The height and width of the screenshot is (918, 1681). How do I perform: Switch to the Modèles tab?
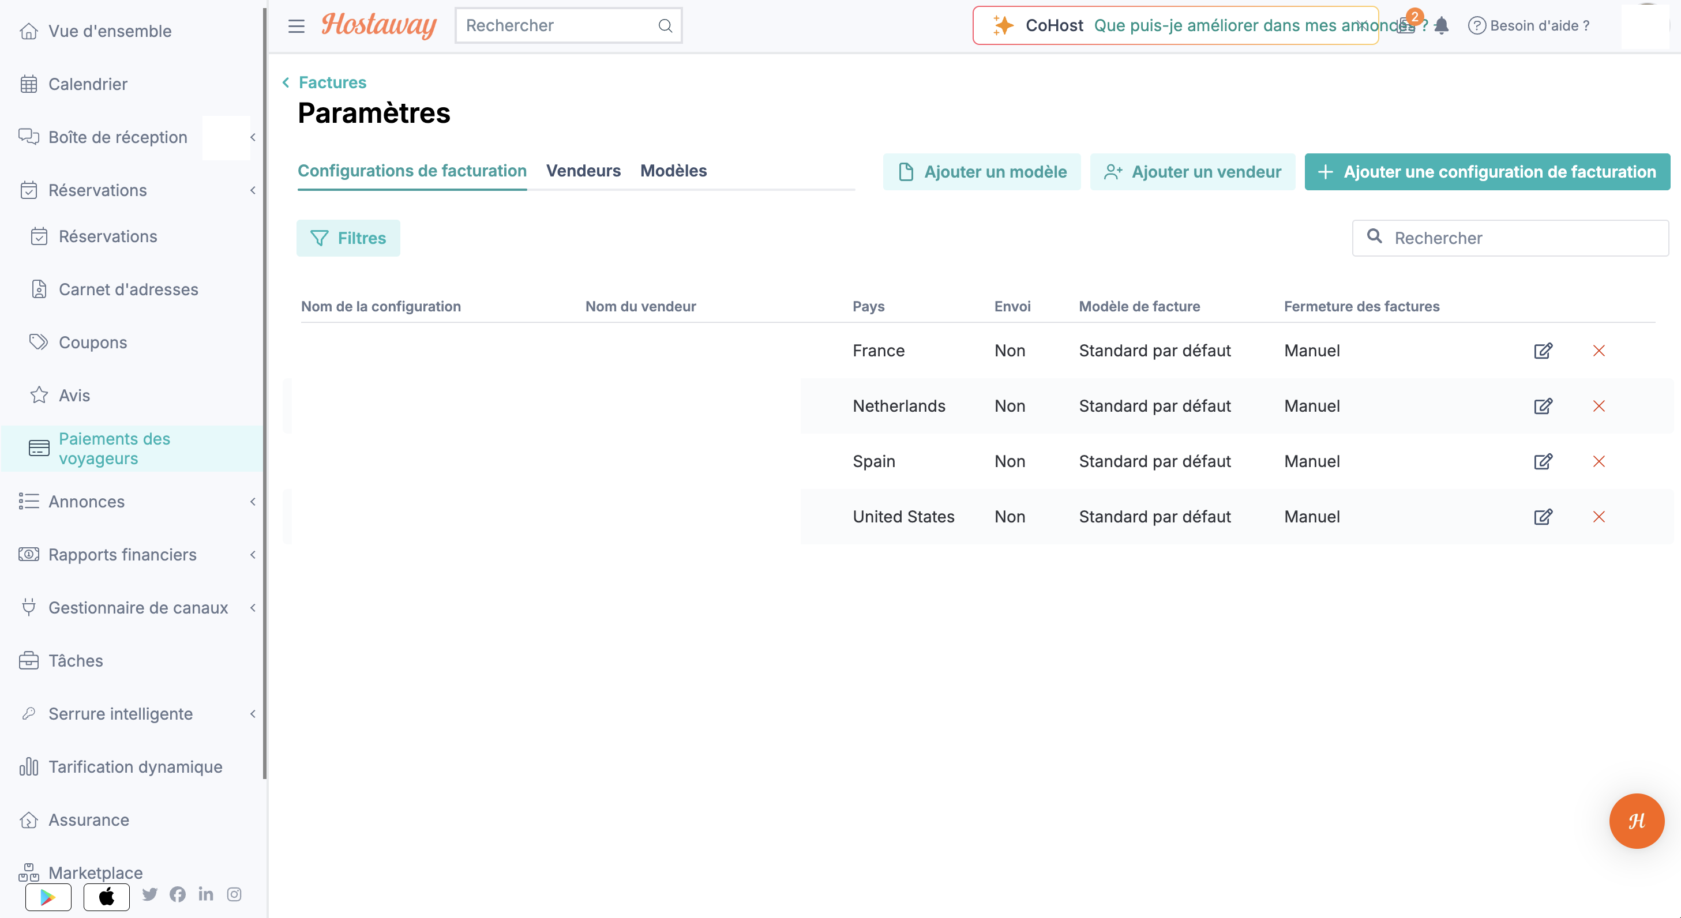(673, 170)
